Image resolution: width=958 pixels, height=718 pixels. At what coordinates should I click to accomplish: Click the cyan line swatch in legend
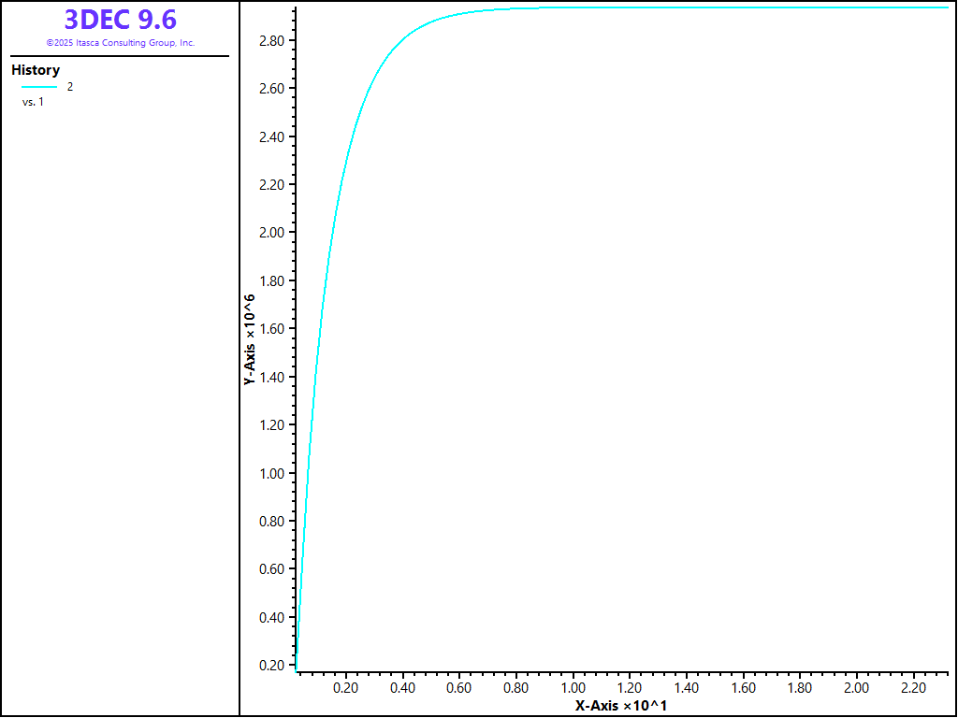click(x=39, y=87)
